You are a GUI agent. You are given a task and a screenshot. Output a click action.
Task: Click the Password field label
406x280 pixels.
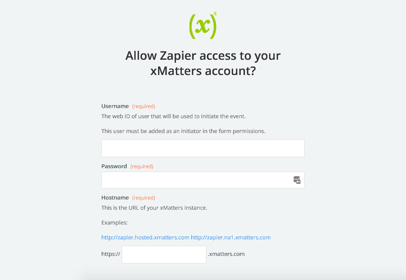(x=114, y=166)
